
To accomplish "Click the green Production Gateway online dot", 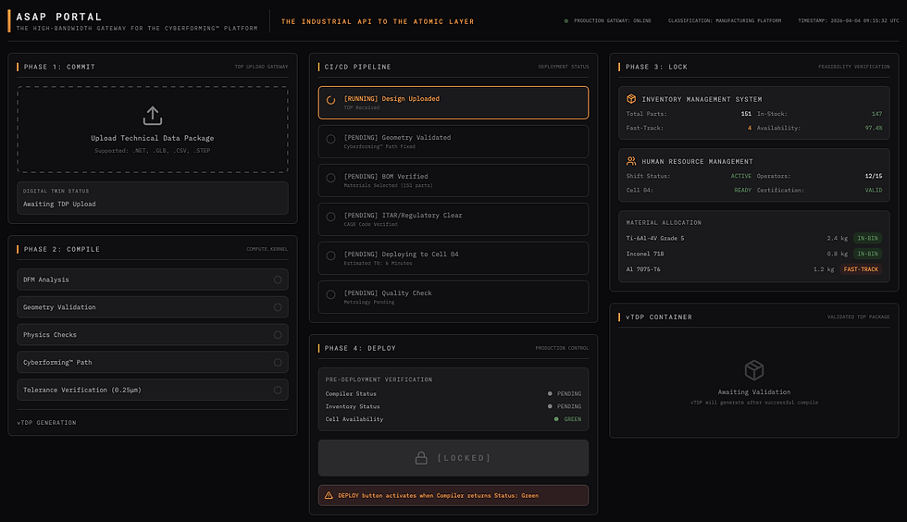I will tap(565, 21).
